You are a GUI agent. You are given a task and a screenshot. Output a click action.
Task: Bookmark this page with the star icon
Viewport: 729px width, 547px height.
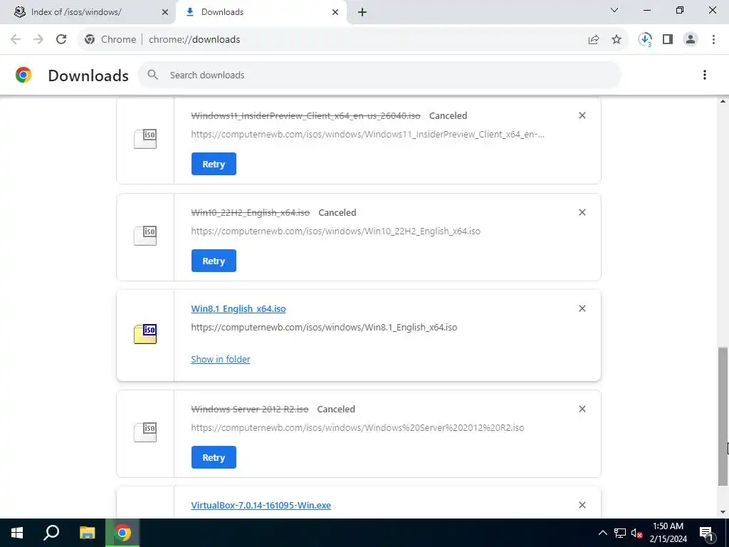[x=617, y=40]
